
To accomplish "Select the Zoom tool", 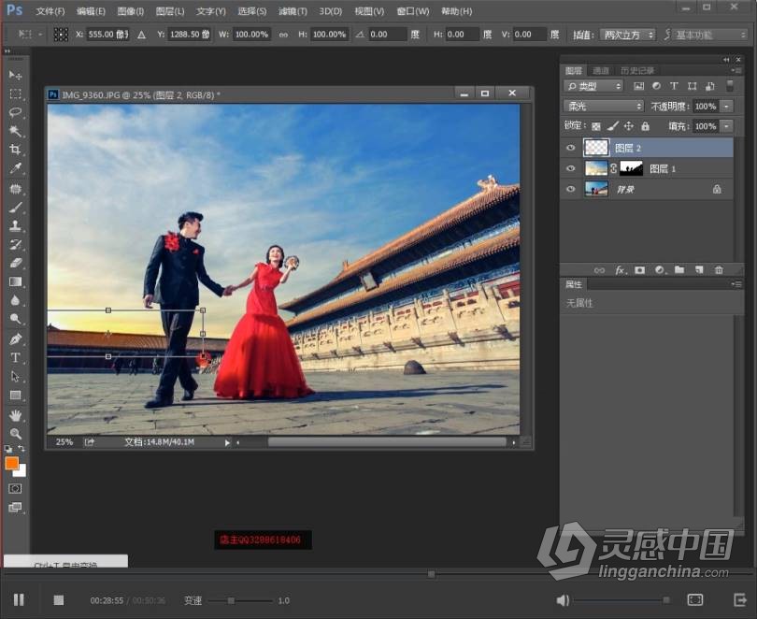I will coord(16,434).
